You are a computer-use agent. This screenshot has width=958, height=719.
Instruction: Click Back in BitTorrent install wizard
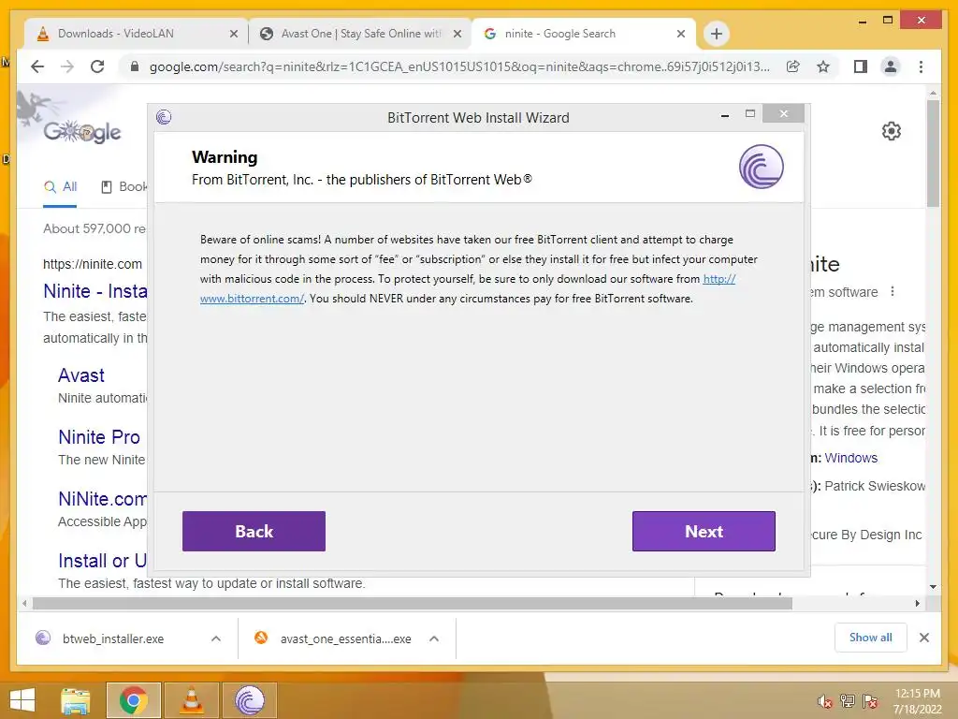point(254,531)
